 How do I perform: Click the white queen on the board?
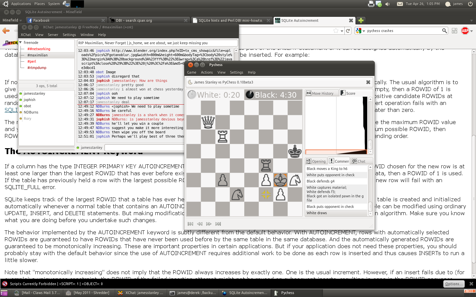coord(208,122)
